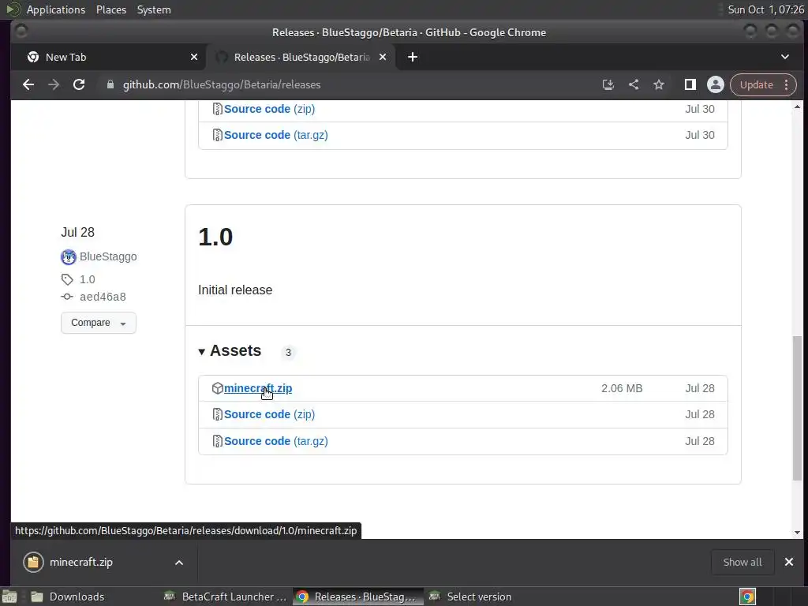Viewport: 808px width, 606px height.
Task: Click the clock showing Sun Oct 1
Action: pos(765,9)
